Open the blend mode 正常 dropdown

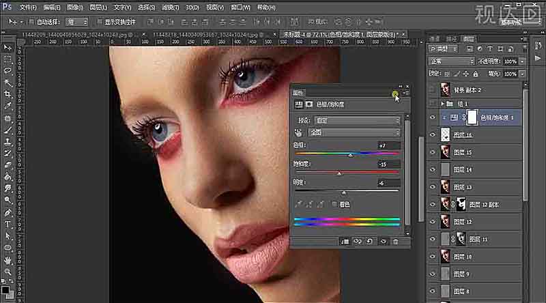[x=451, y=61]
